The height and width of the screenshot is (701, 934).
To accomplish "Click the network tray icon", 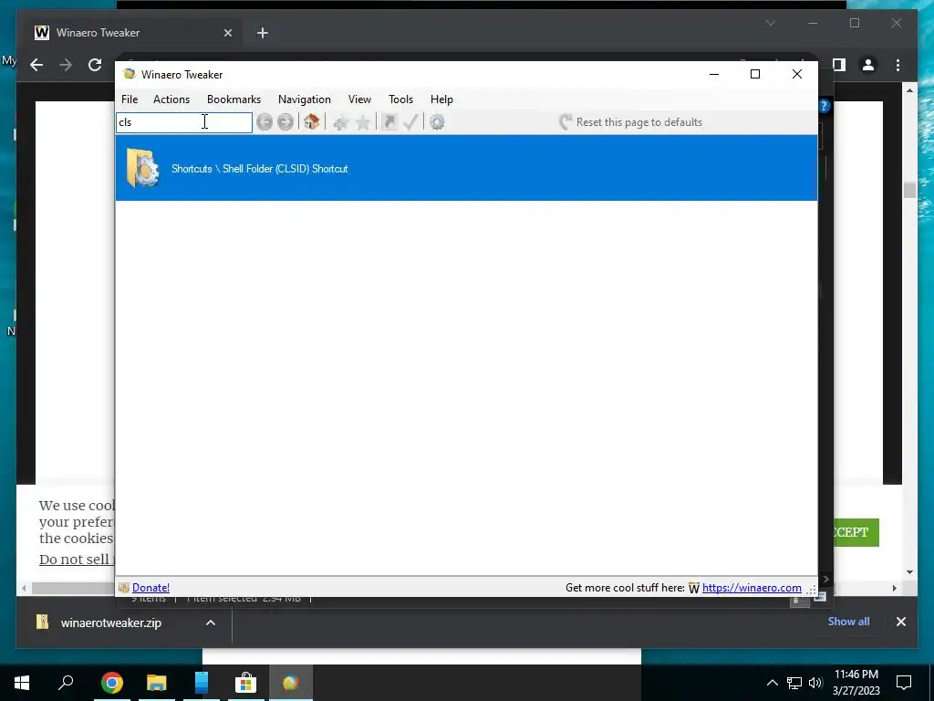I will coord(794,683).
